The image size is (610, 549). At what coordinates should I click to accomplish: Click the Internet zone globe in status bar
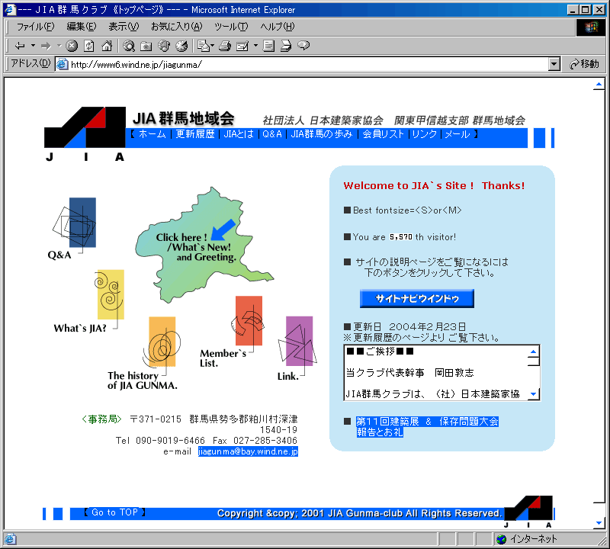coord(501,539)
